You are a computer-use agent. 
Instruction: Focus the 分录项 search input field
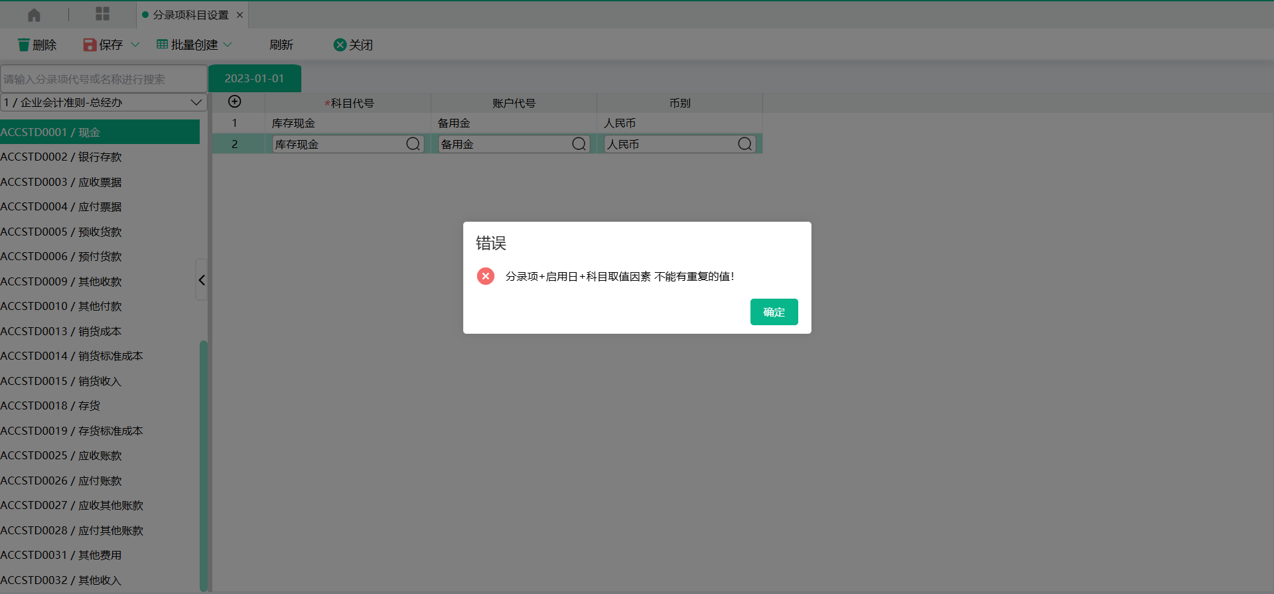(104, 79)
